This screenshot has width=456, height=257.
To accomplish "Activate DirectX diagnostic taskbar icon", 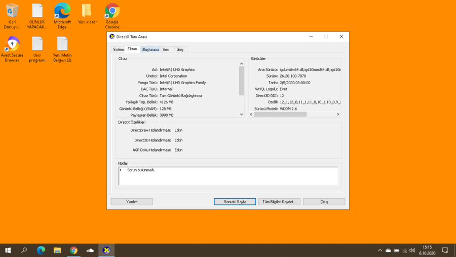I will 106,250.
